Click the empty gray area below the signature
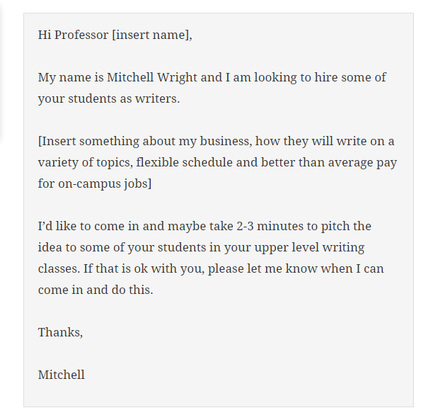The width and height of the screenshot is (433, 420). (x=218, y=394)
